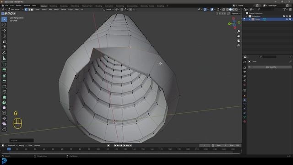Select the Cursor tool
The image size is (293, 165).
pyautogui.click(x=4, y=25)
